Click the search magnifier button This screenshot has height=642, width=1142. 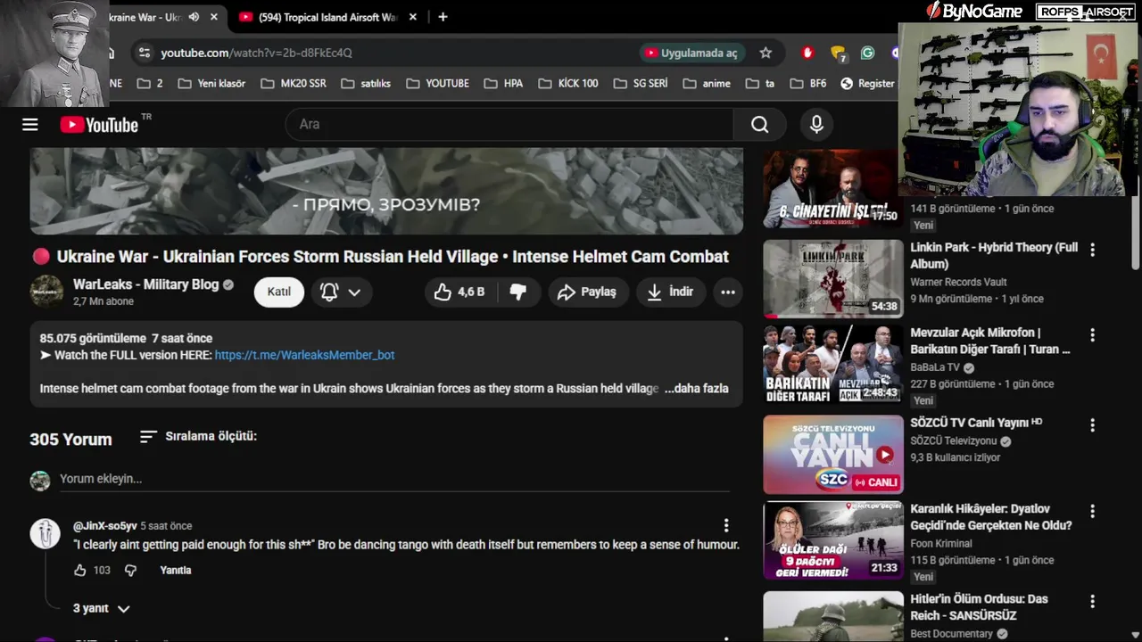click(x=759, y=125)
